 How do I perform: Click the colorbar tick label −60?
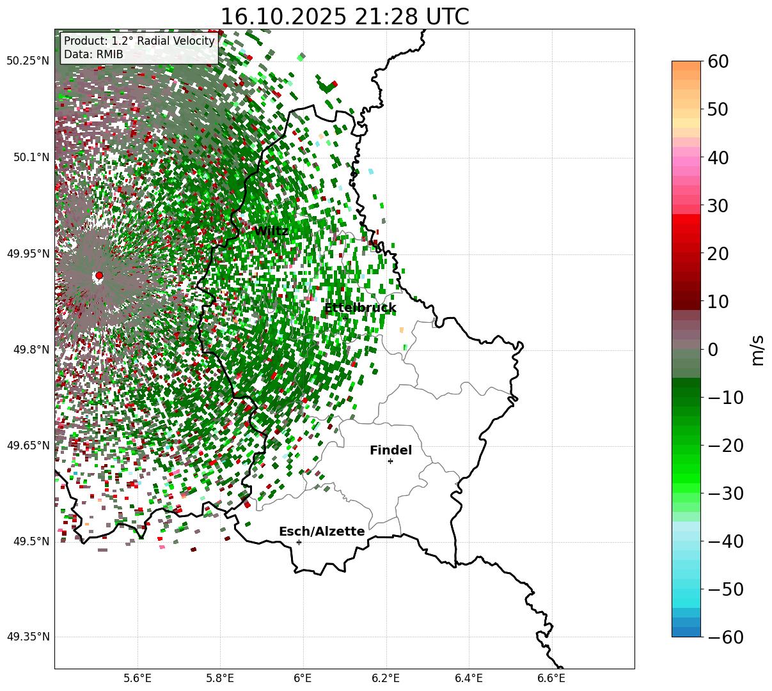725,637
